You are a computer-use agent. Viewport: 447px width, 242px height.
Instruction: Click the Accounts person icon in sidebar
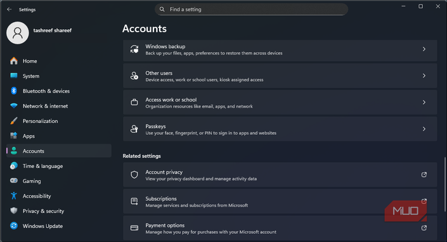click(14, 151)
